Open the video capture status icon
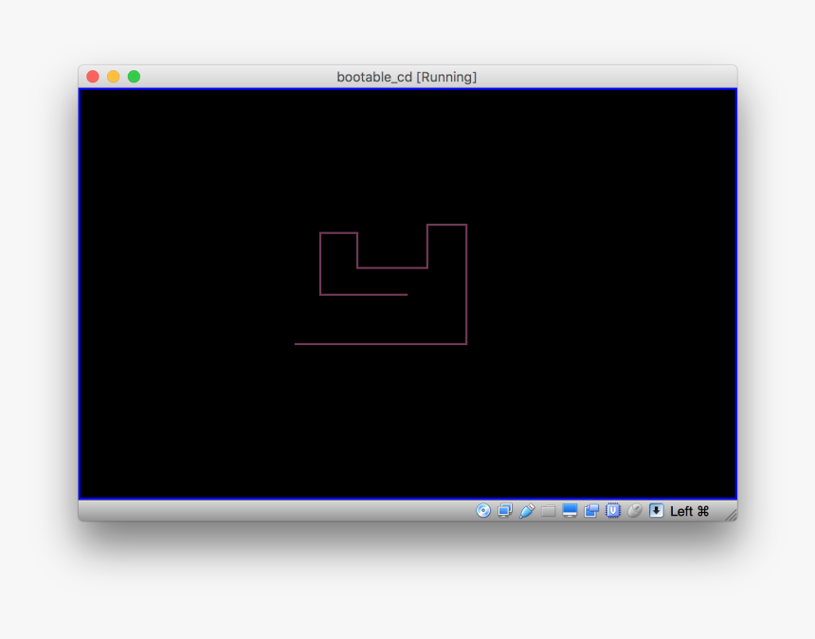815x639 pixels. 591,511
